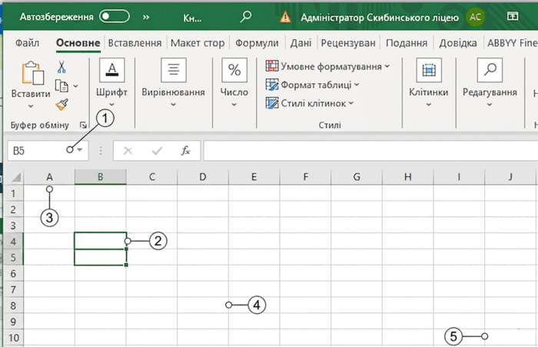Screen dimensions: 538x347
Task: Switch to the Вставлення tab
Action: tap(134, 43)
